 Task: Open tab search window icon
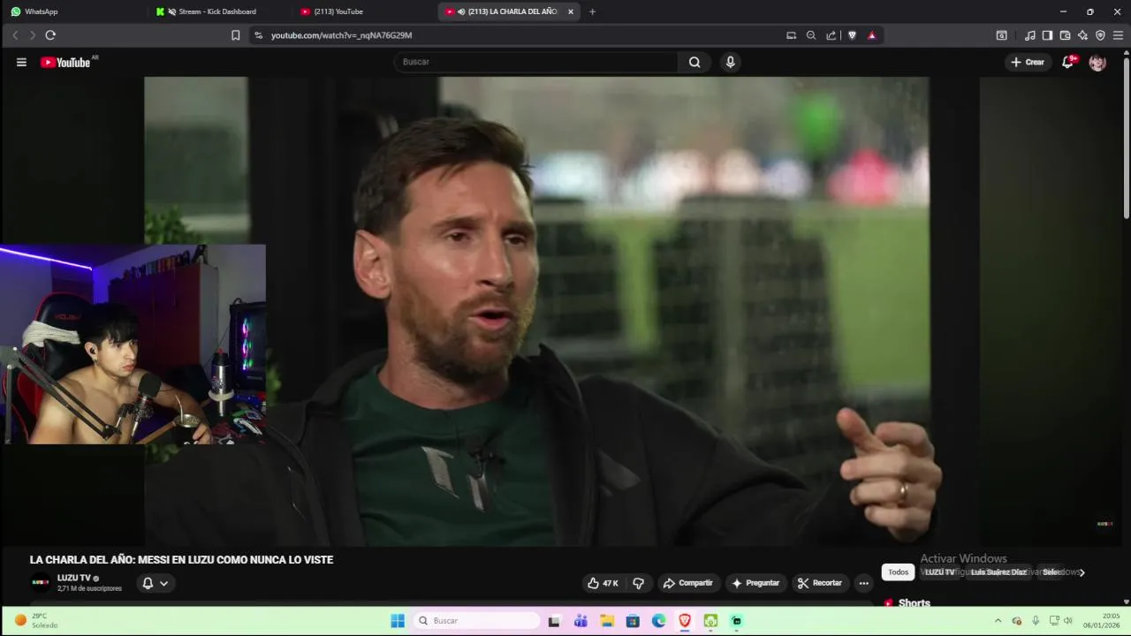coord(1001,35)
